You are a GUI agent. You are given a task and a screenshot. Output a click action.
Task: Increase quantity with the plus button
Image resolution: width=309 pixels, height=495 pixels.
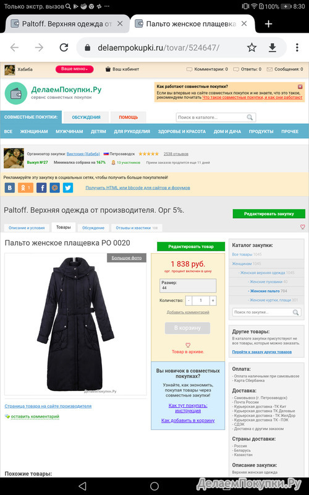pyautogui.click(x=213, y=301)
